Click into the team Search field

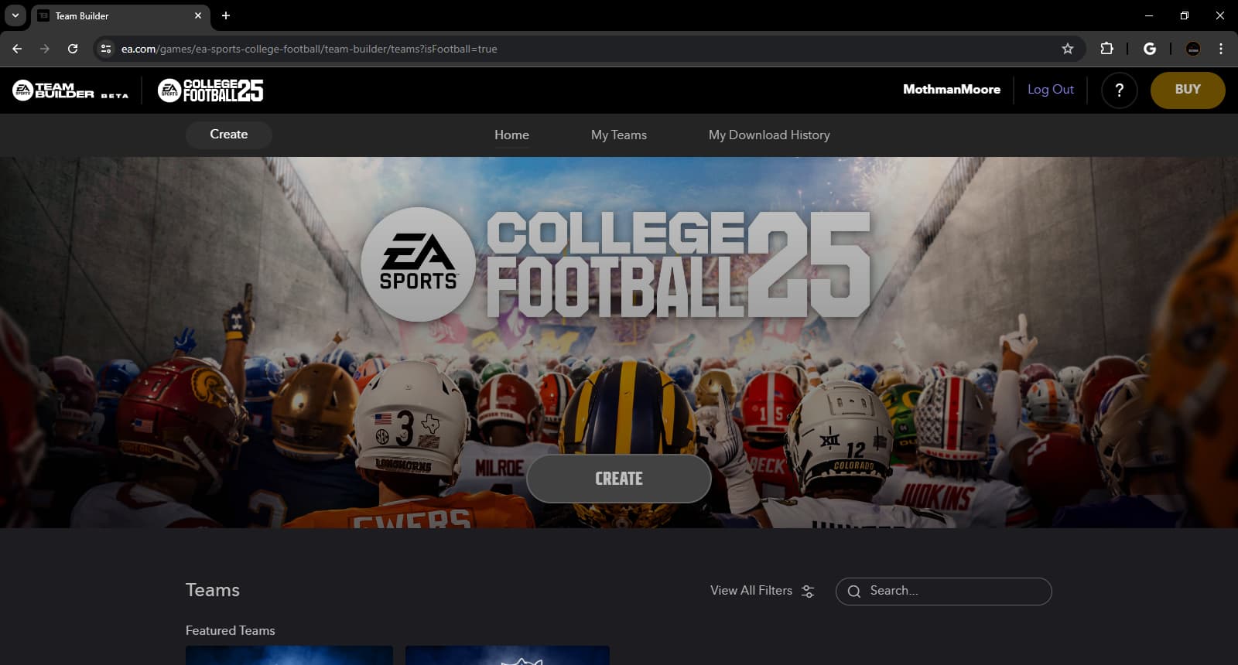click(952, 592)
